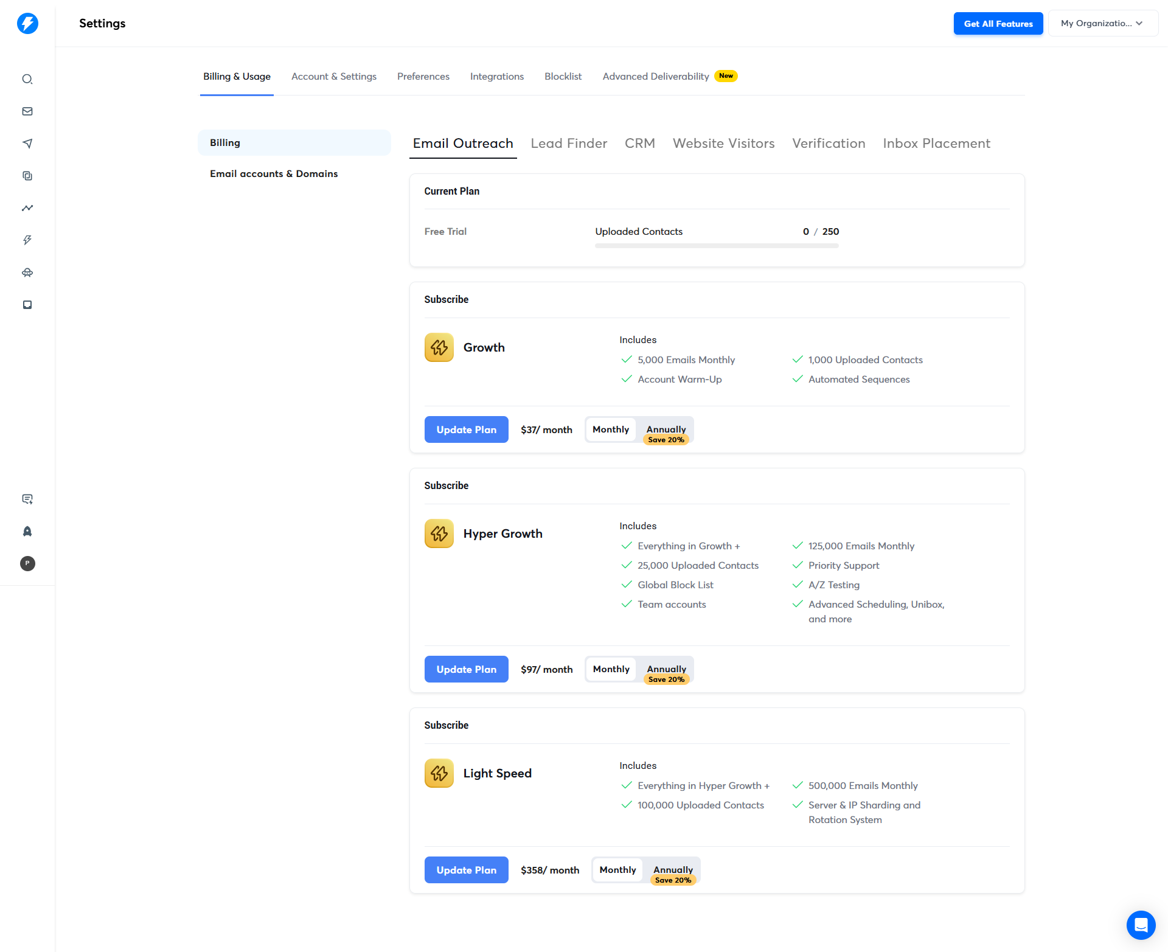Select Annually billing for Growth plan

point(666,430)
